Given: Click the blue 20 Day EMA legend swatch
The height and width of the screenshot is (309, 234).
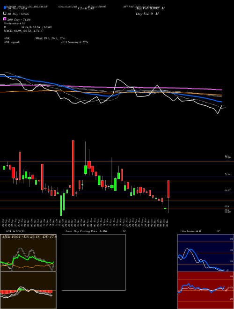Looking at the screenshot, I should click(5, 8).
